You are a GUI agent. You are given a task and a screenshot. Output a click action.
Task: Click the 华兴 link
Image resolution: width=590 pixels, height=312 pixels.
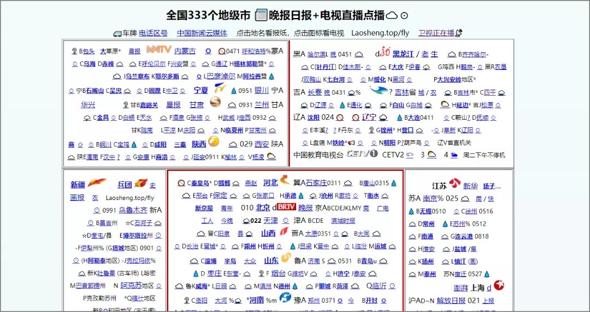click(88, 104)
